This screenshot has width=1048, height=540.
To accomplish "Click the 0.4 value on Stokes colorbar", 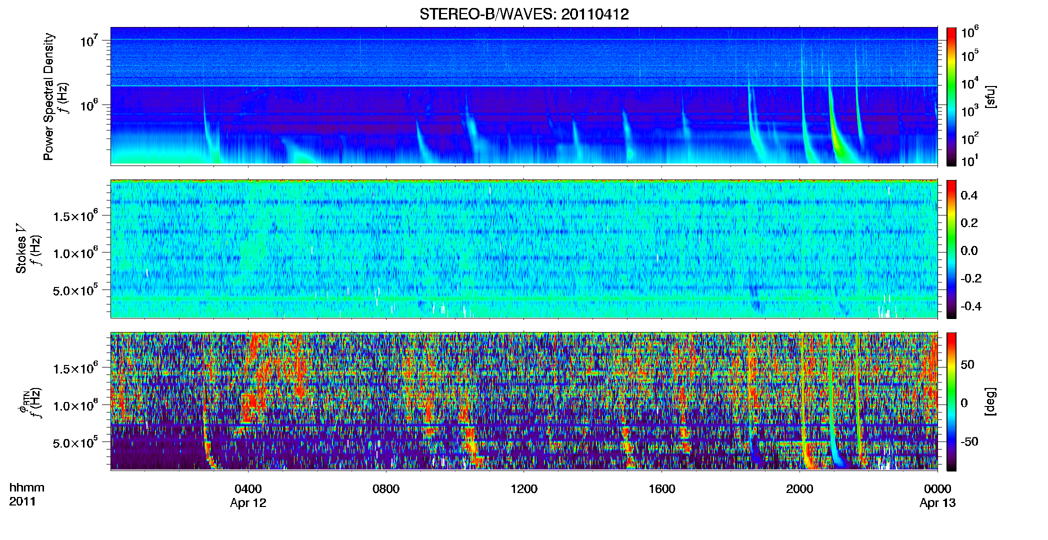I will pyautogui.click(x=969, y=195).
